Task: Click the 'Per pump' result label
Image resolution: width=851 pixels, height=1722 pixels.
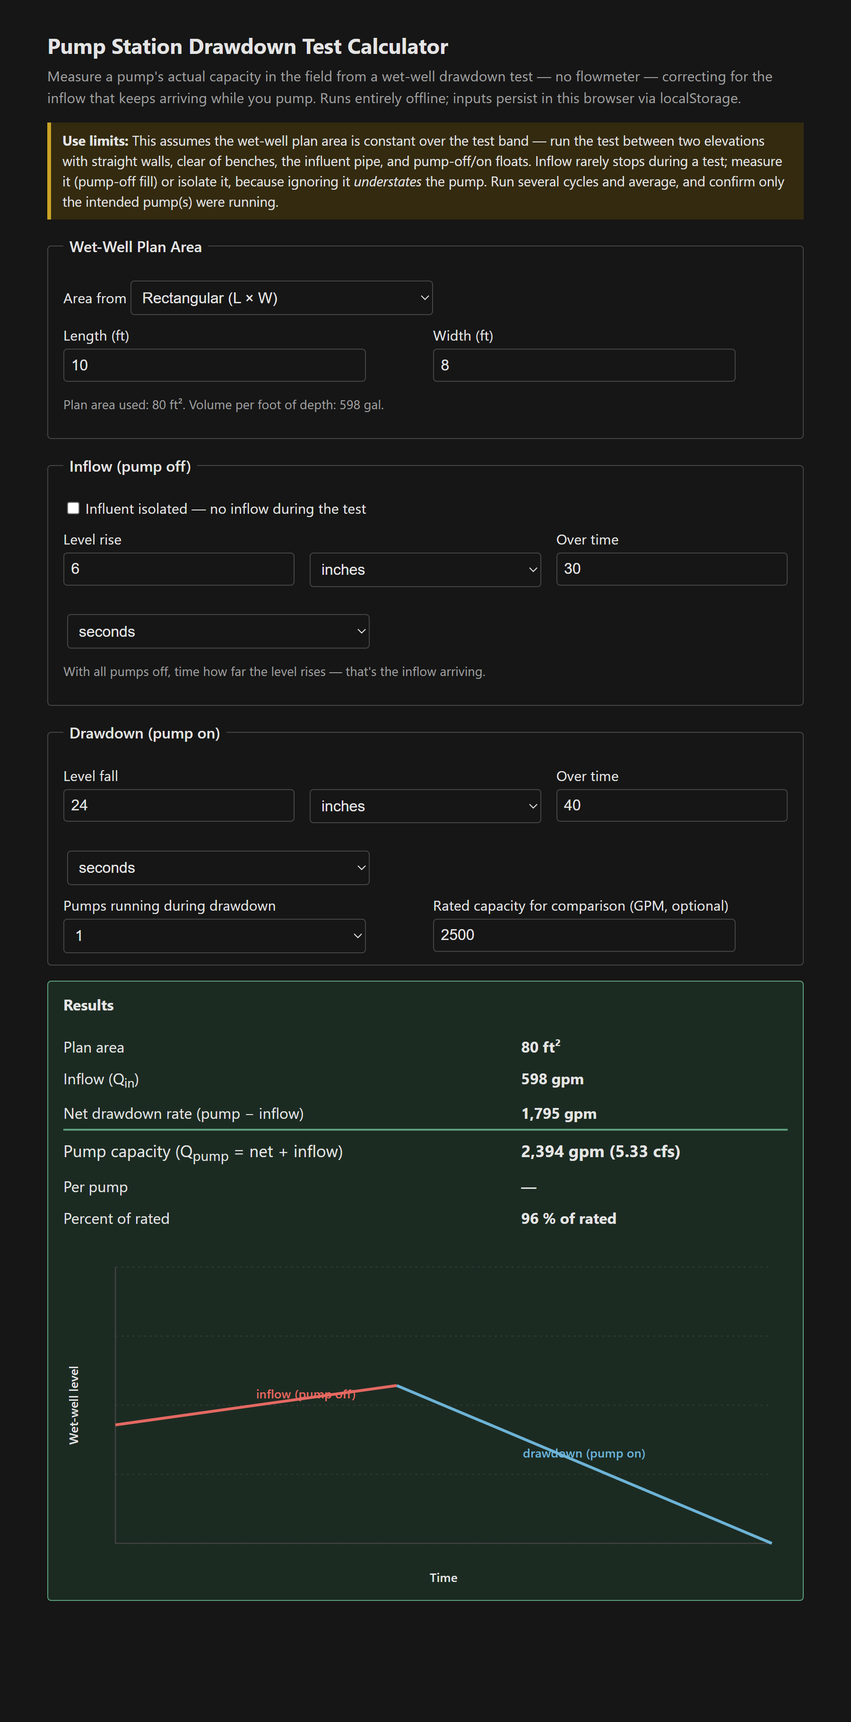Action: (96, 1187)
